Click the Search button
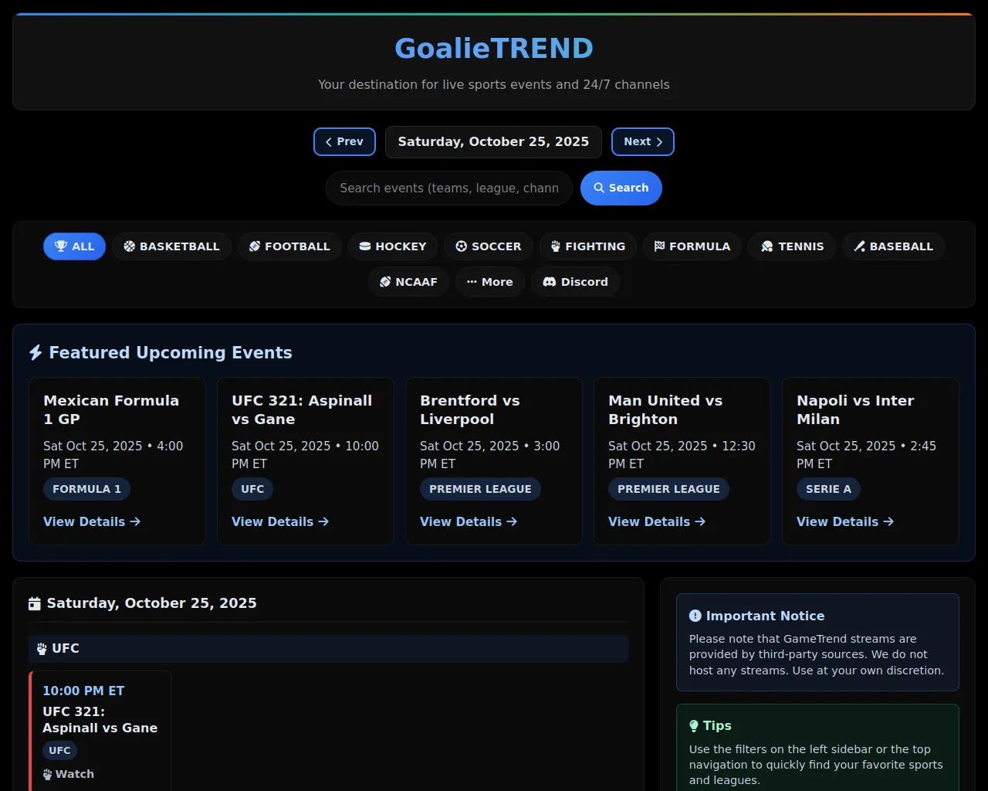 click(x=621, y=188)
